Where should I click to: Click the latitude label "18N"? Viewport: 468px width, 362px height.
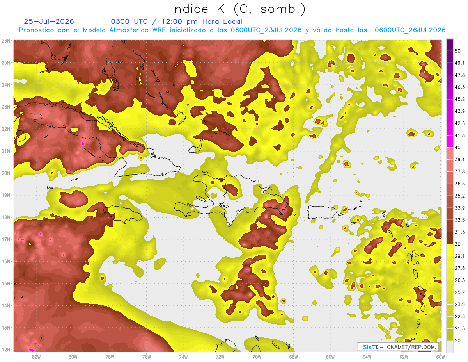pyautogui.click(x=6, y=217)
